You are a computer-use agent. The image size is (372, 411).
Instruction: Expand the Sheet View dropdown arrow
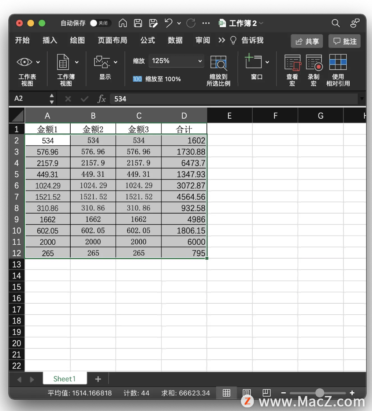pos(38,62)
